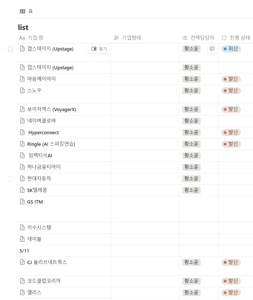This screenshot has width=253, height=300.
Task: Click the page icon next to Hyperconnect
Action: [x=22, y=132]
